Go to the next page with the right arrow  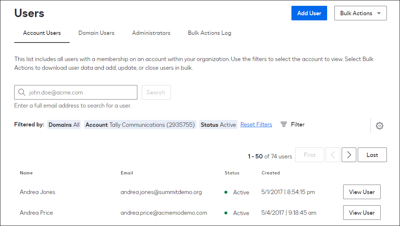click(349, 155)
